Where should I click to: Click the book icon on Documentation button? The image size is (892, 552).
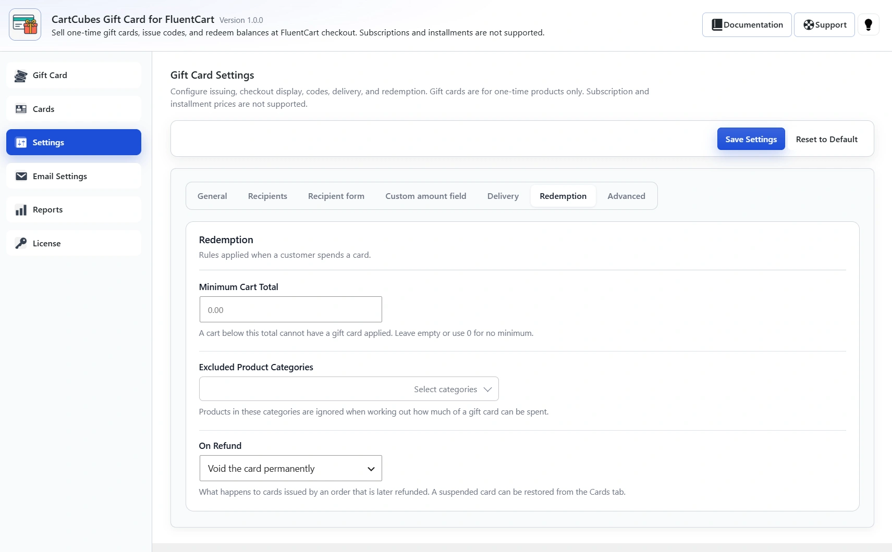[717, 24]
